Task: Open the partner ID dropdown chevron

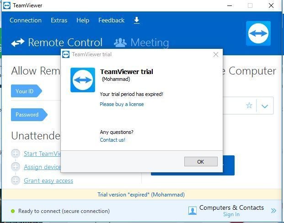Action: (x=265, y=106)
